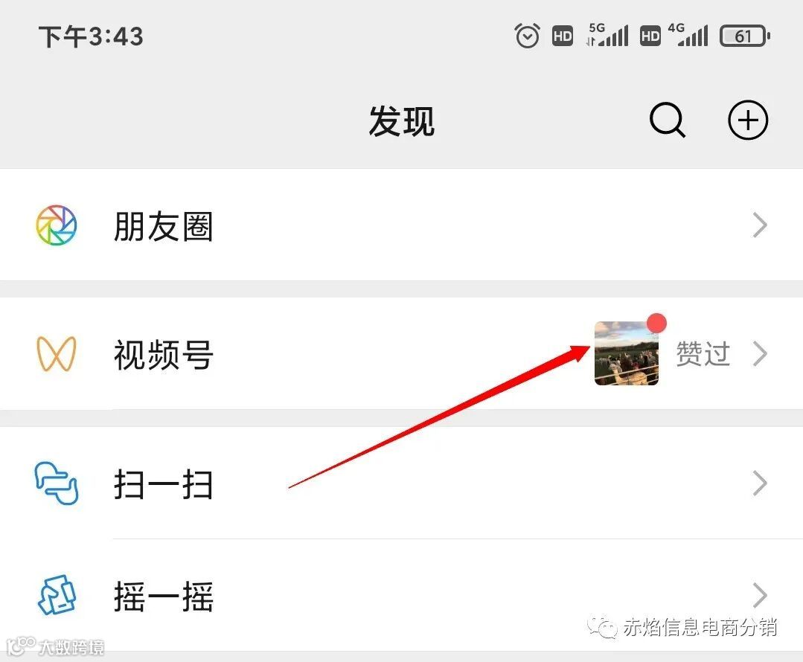The width and height of the screenshot is (803, 662).
Task: Open the 摇一摇 row chevron arrow
Action: 760,596
